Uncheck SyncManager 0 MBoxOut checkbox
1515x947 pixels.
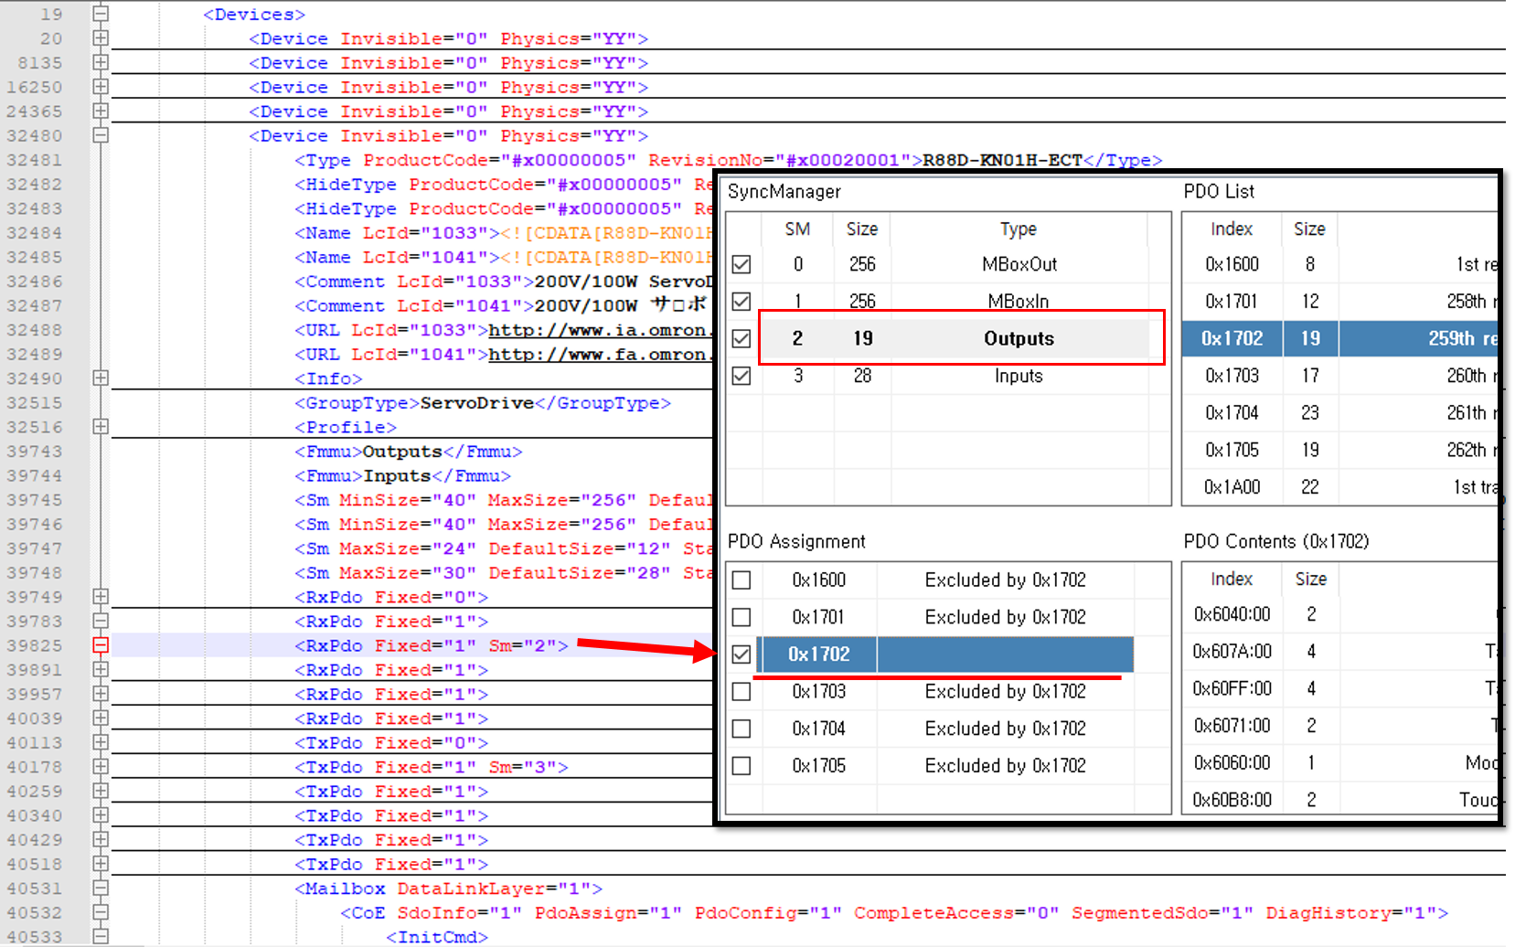741,264
